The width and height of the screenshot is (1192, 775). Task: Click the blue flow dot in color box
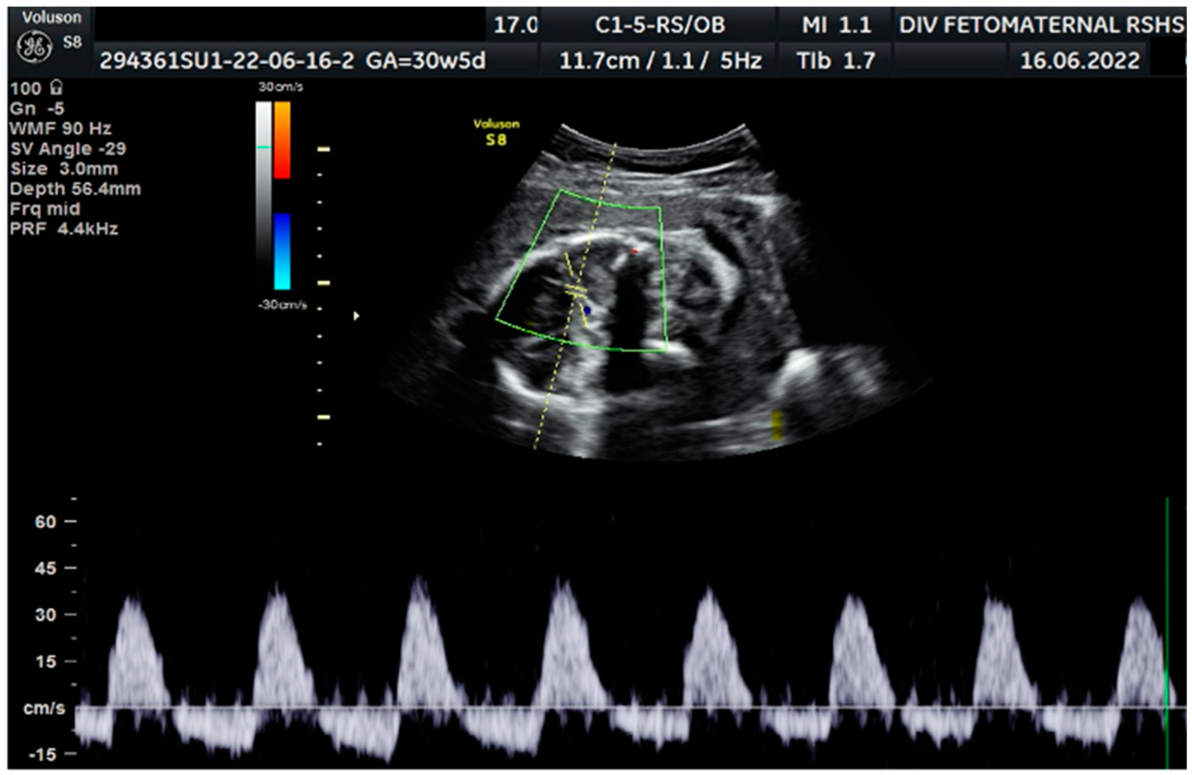(x=587, y=310)
